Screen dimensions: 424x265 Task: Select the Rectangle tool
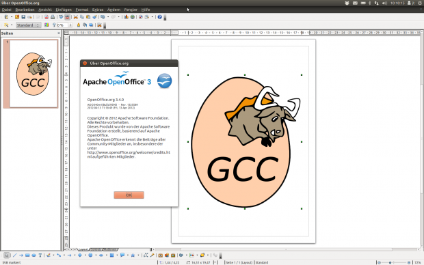27,255
